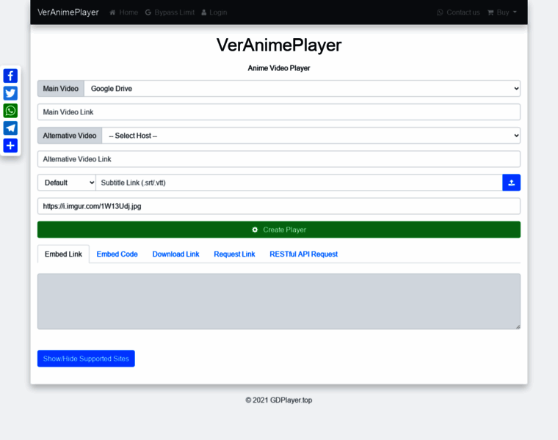Open the RESTful API Request tab
This screenshot has height=440, width=558.
coord(303,254)
